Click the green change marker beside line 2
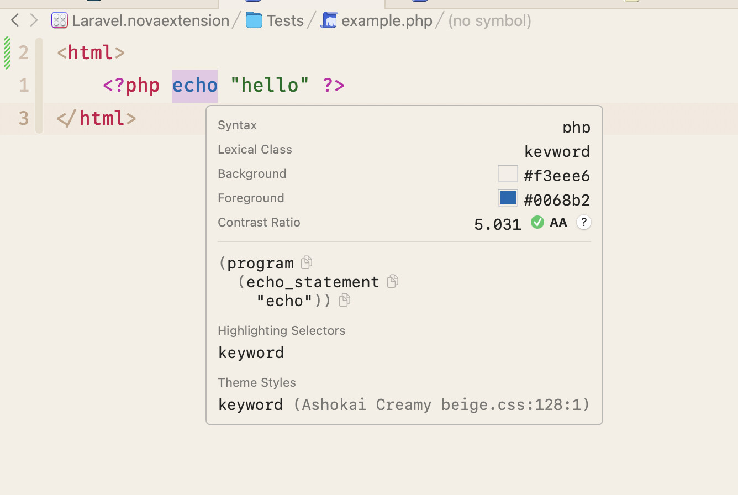The width and height of the screenshot is (738, 495). pyautogui.click(x=7, y=52)
